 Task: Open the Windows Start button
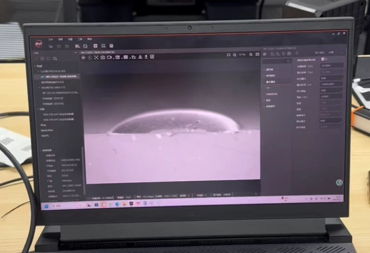point(46,206)
